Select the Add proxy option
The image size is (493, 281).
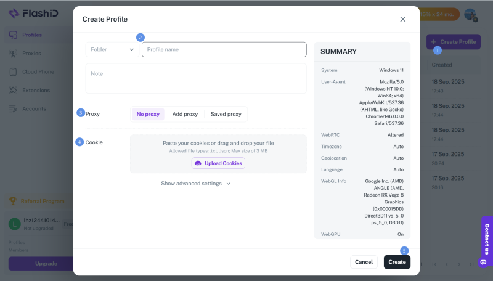pyautogui.click(x=185, y=114)
